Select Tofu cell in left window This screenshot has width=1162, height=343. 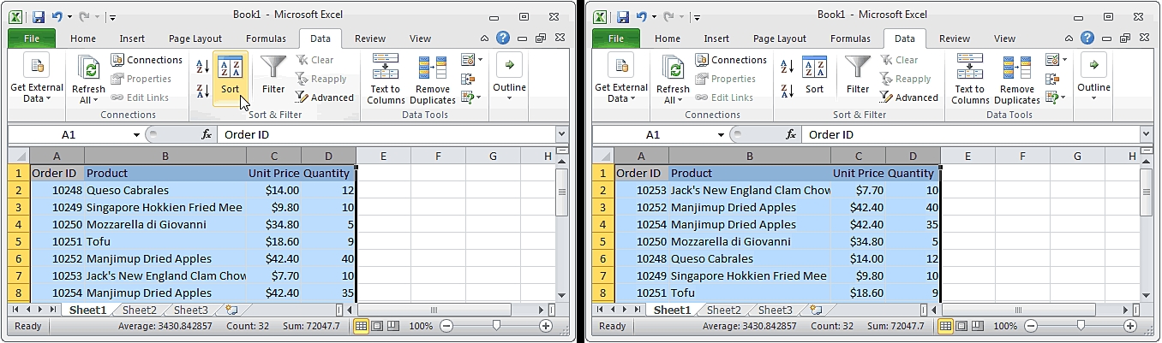(165, 241)
